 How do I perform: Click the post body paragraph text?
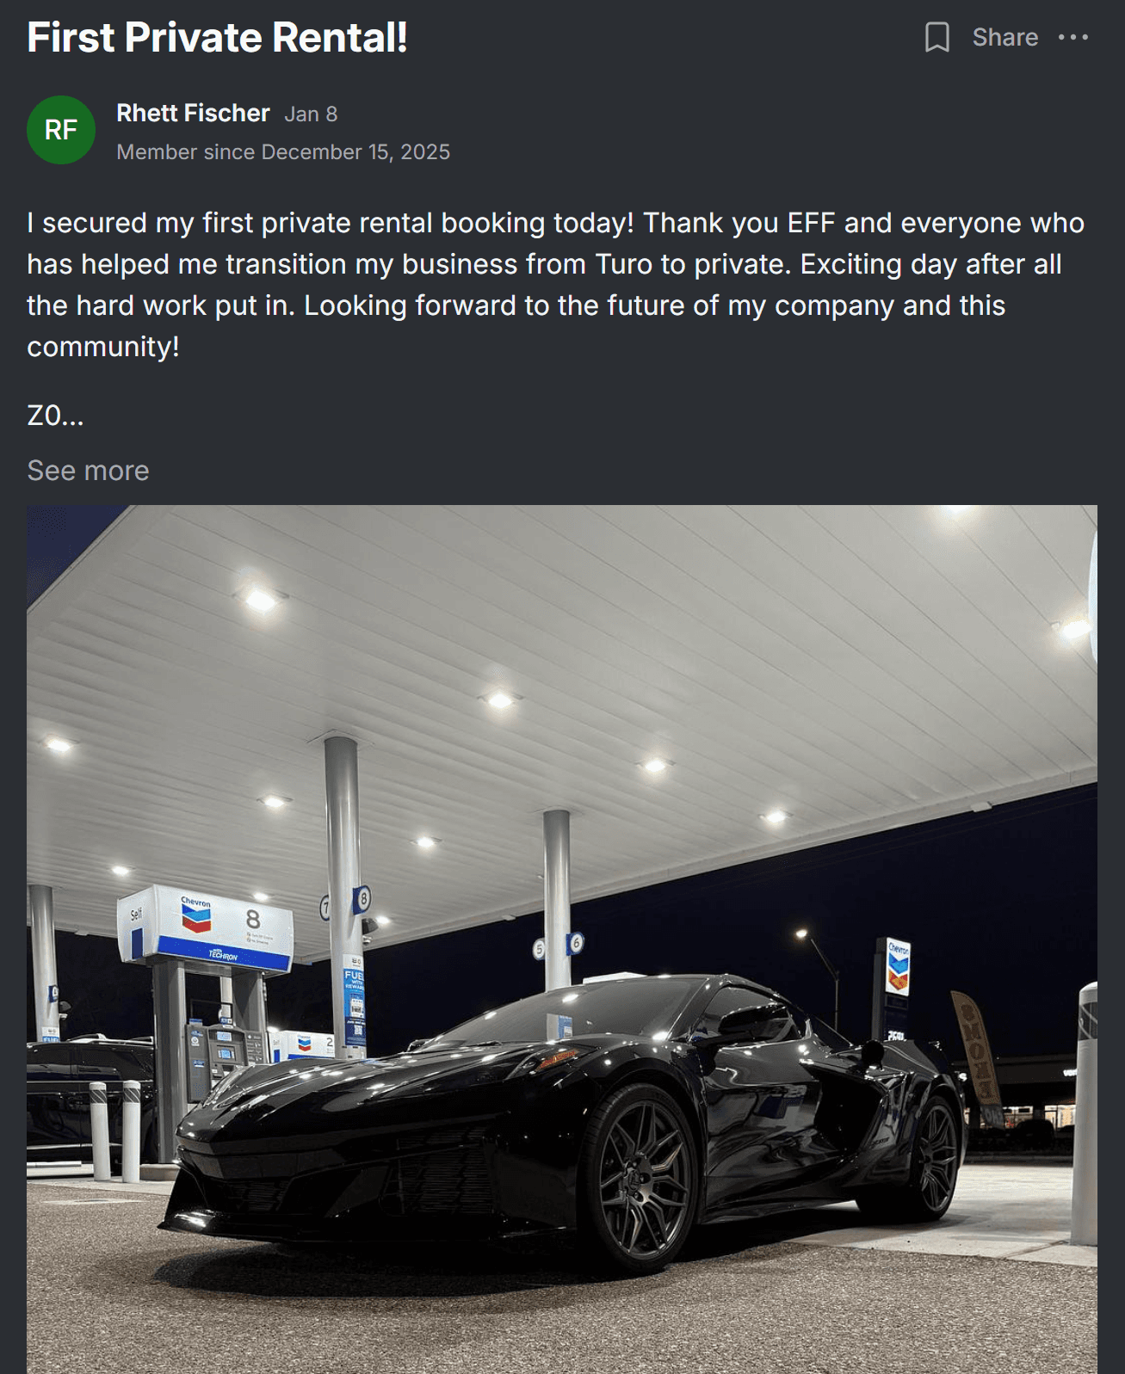pyautogui.click(x=555, y=285)
